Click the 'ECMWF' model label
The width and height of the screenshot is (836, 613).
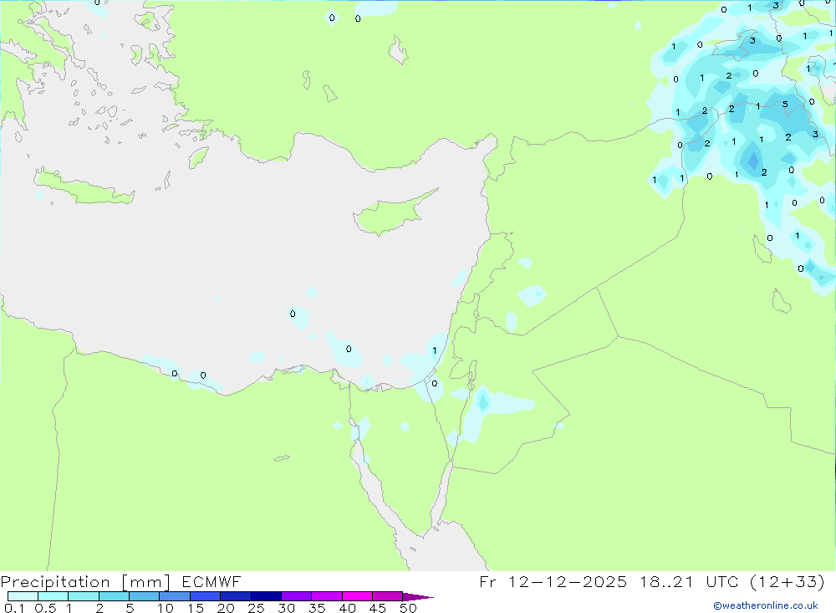tap(212, 581)
